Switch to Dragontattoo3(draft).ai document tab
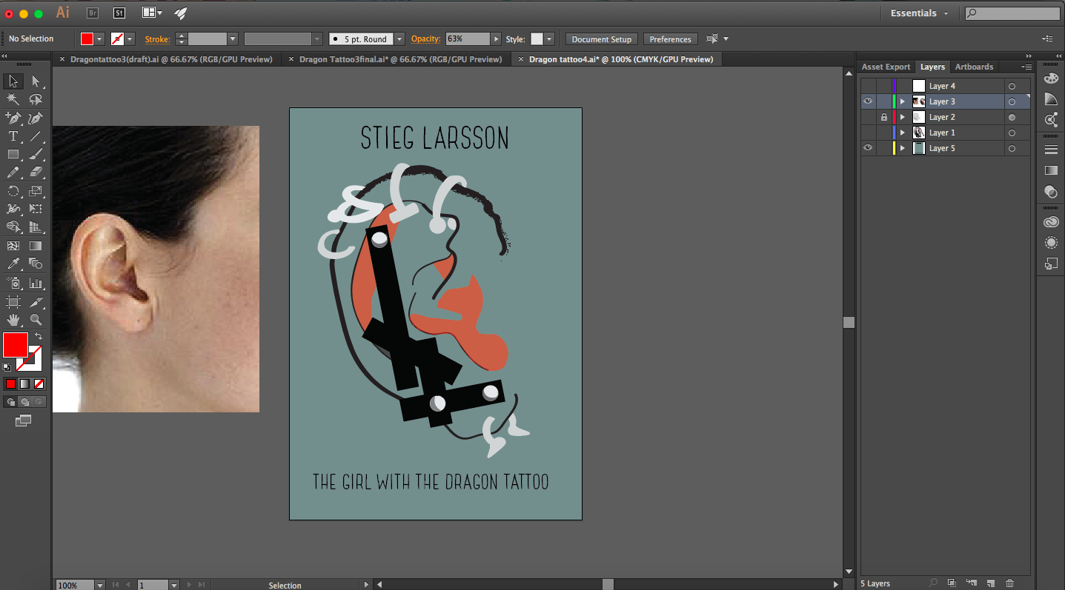The height and width of the screenshot is (590, 1065). point(171,59)
